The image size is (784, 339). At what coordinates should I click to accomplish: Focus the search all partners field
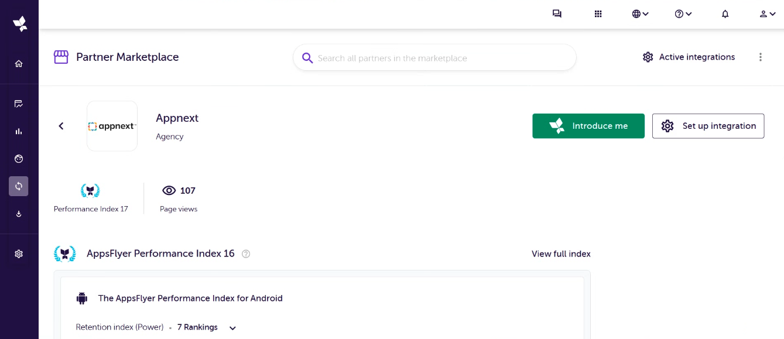click(434, 58)
